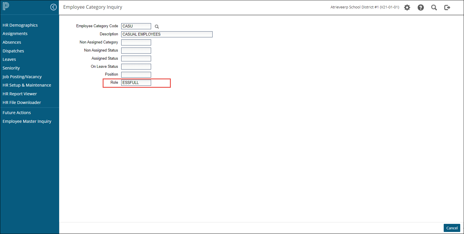The width and height of the screenshot is (464, 234).
Task: Log out using the exit icon
Action: [447, 8]
